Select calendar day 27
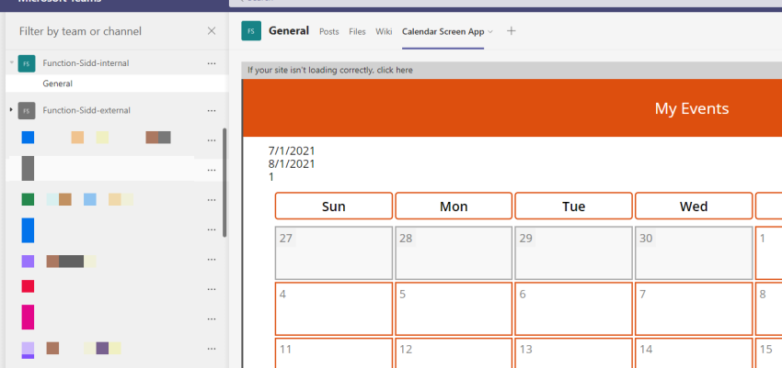The height and width of the screenshot is (368, 782). pyautogui.click(x=334, y=253)
